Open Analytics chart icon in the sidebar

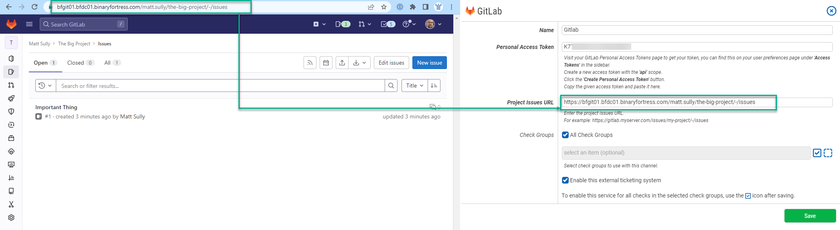point(11,178)
